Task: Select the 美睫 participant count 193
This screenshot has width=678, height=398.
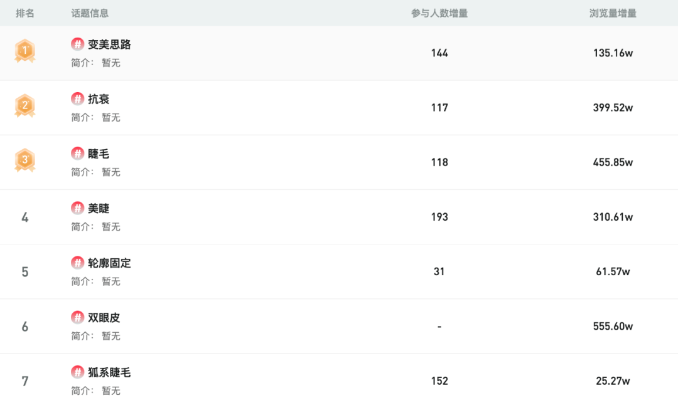Action: tap(439, 217)
